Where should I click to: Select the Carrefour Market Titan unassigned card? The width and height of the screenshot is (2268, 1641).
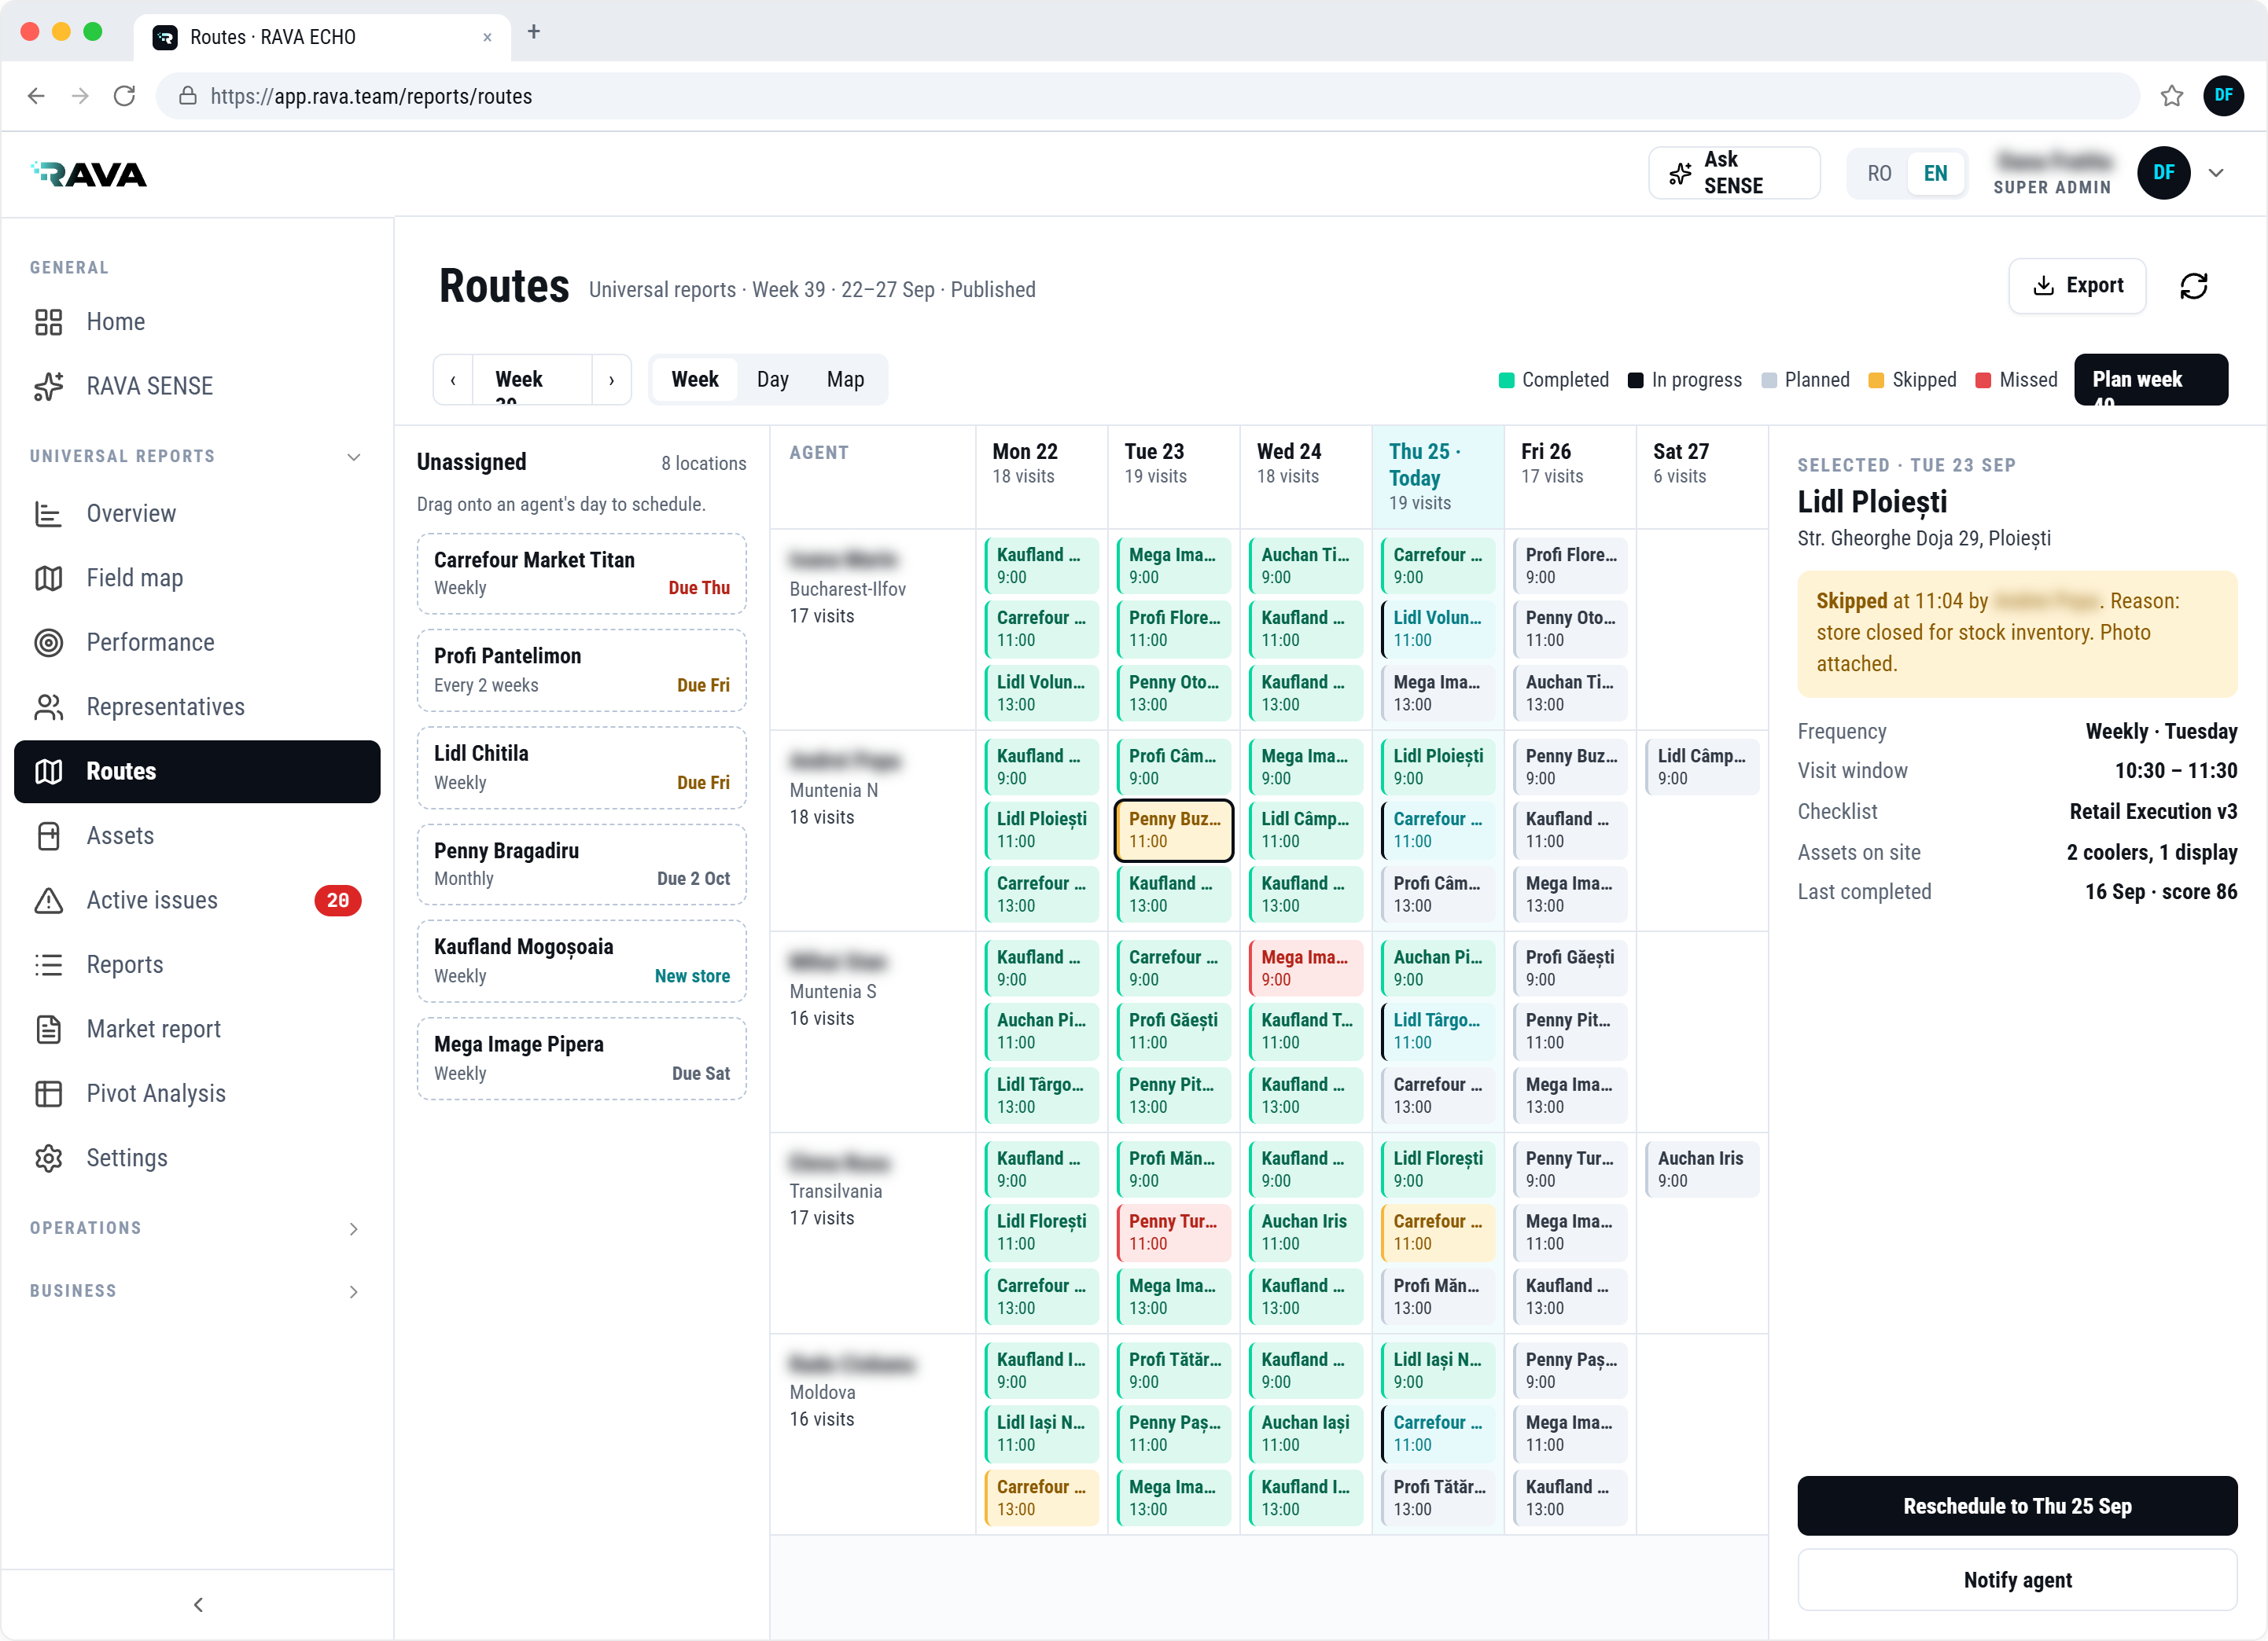coord(581,574)
